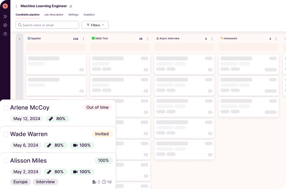Click May 2, 2024 date chip

pyautogui.click(x=26, y=171)
